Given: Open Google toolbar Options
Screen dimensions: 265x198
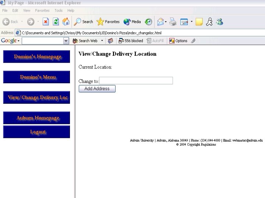Looking at the screenshot, I should pos(178,41).
